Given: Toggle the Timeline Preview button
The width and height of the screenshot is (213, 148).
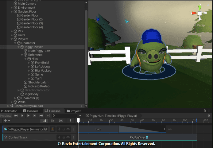Looking at the screenshot, I should pyautogui.click(x=6, y=116).
